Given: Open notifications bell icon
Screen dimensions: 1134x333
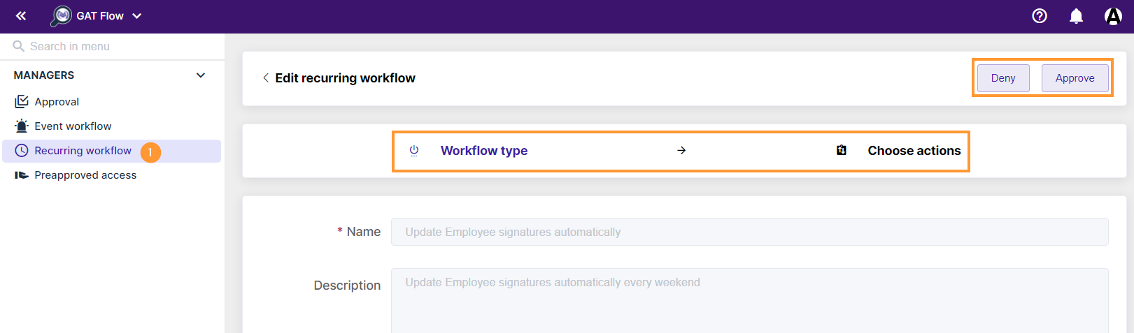Looking at the screenshot, I should [1077, 16].
